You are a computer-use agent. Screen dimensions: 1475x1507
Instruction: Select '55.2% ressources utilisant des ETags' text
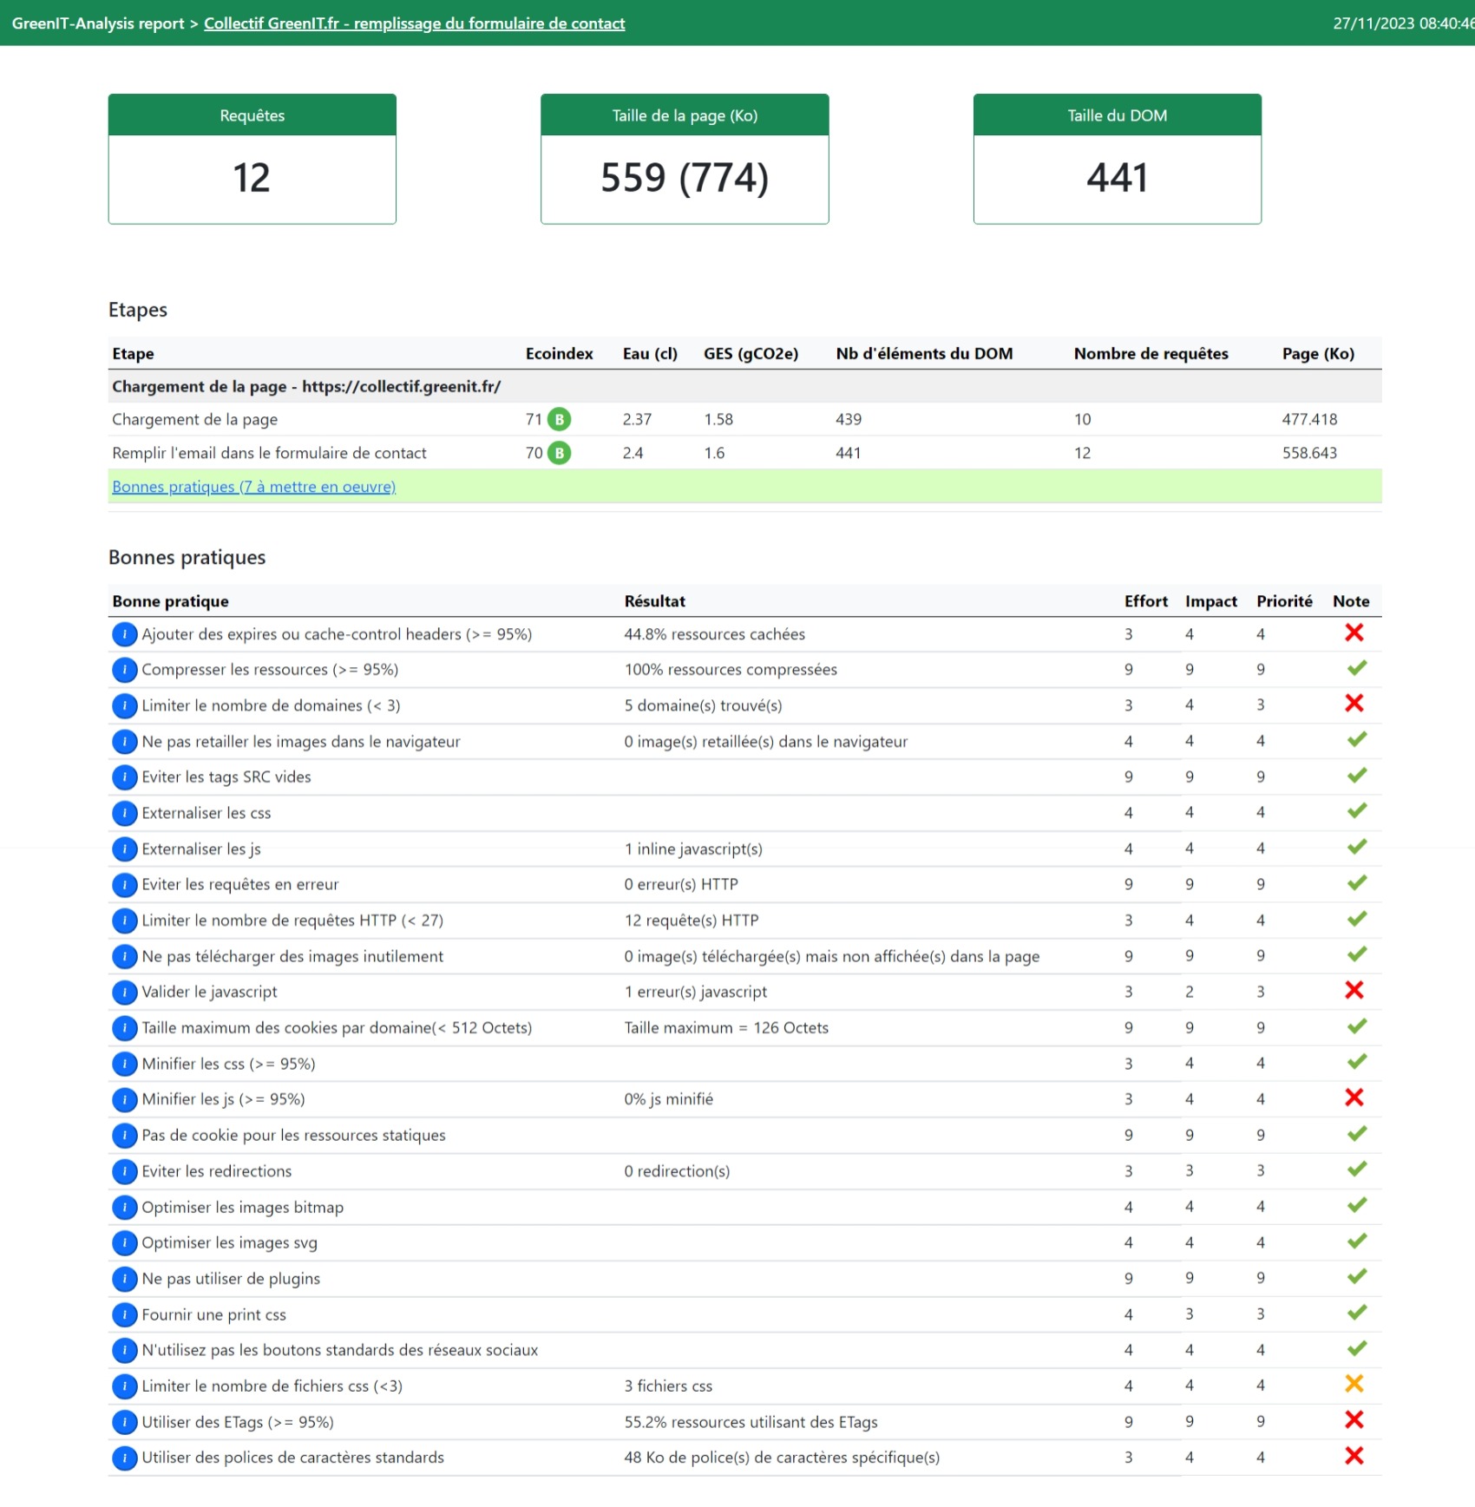[x=751, y=1422]
